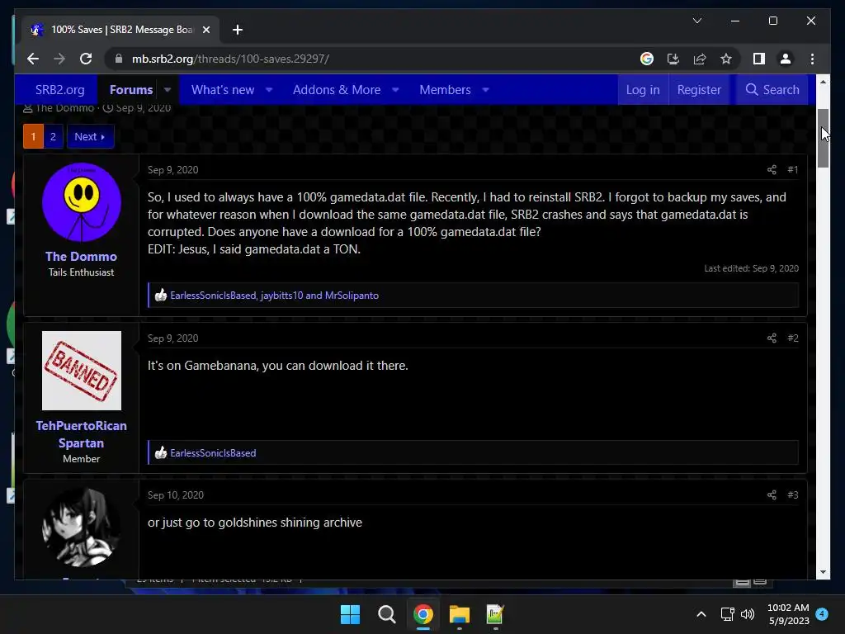Click The Dommo's smiley avatar

click(x=82, y=202)
